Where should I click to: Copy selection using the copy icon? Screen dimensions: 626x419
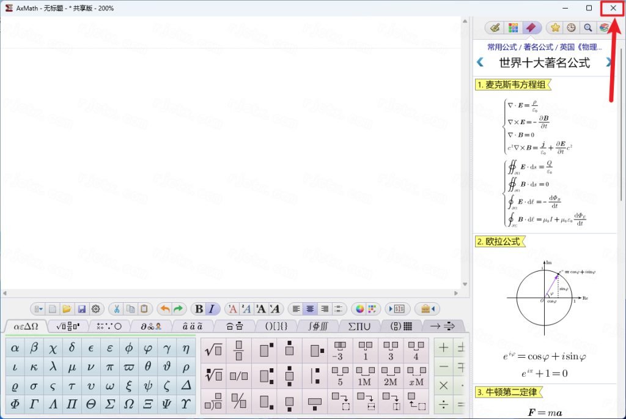pyautogui.click(x=131, y=309)
